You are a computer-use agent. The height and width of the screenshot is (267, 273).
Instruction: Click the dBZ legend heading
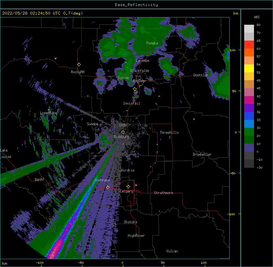click(x=257, y=17)
